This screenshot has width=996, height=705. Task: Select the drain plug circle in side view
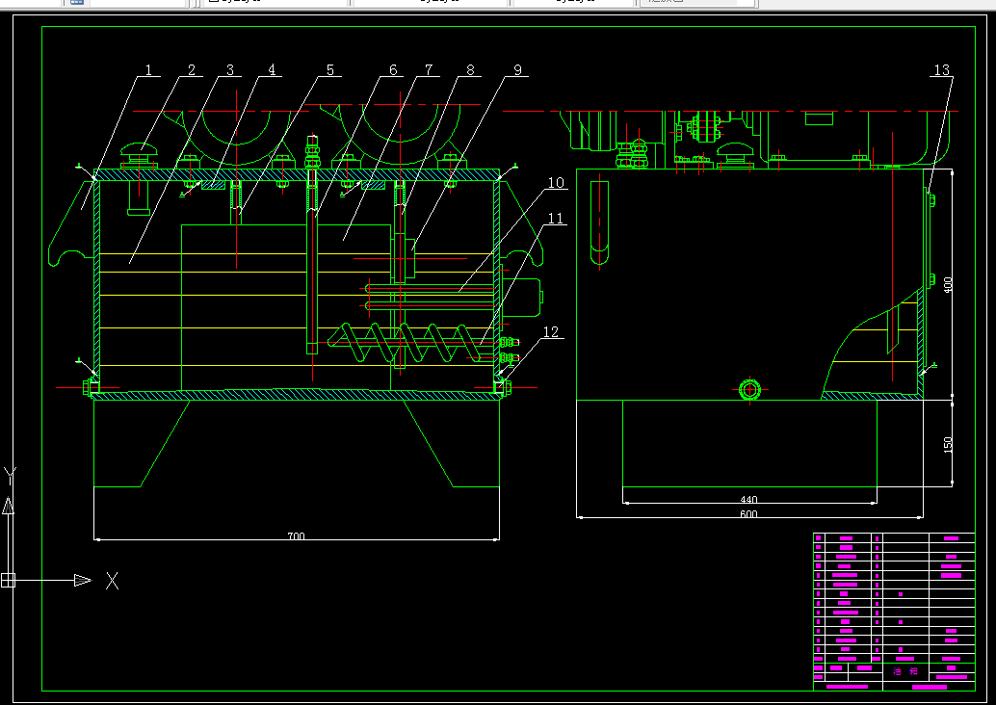tap(750, 389)
